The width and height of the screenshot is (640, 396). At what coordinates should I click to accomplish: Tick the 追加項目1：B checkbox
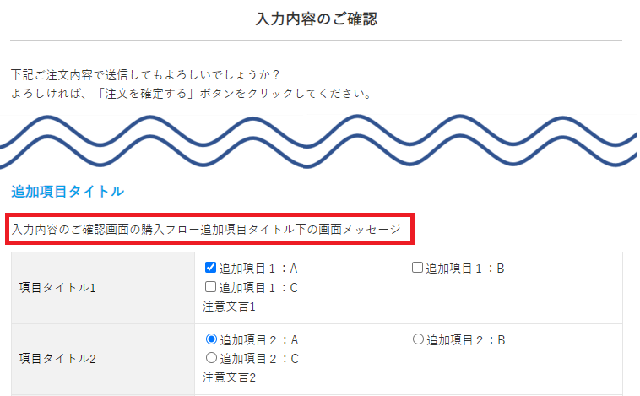(417, 269)
